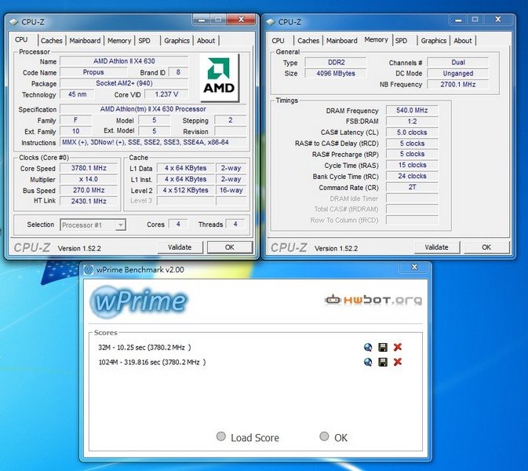
Task: Click the Specification field text
Action: [153, 109]
